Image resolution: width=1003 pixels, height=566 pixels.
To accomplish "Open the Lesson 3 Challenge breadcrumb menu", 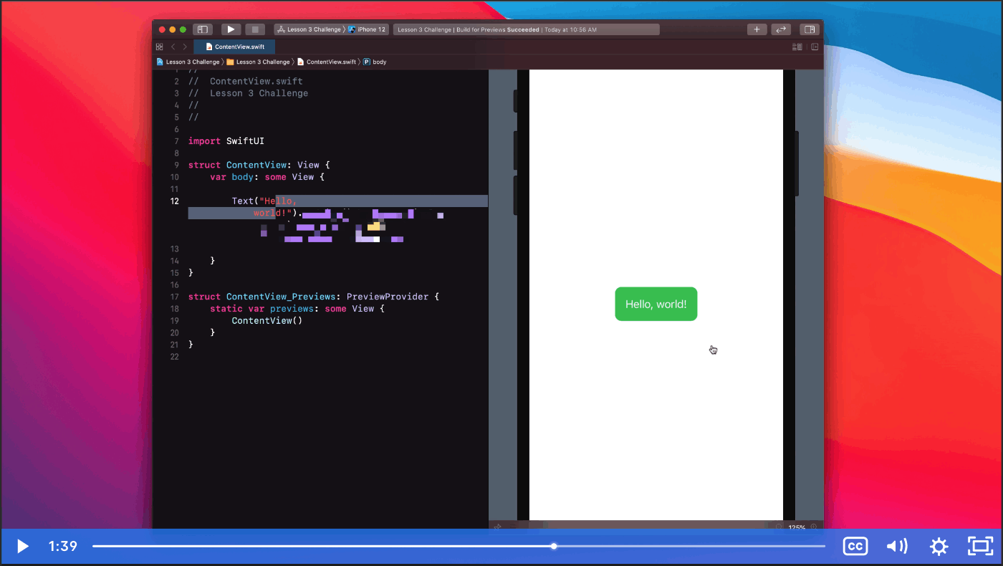I will 192,62.
